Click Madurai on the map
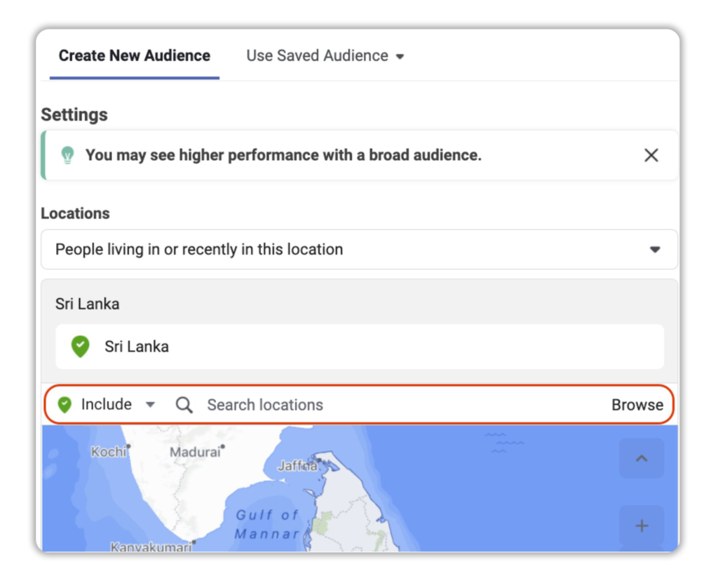This screenshot has height=583, width=718. [196, 453]
